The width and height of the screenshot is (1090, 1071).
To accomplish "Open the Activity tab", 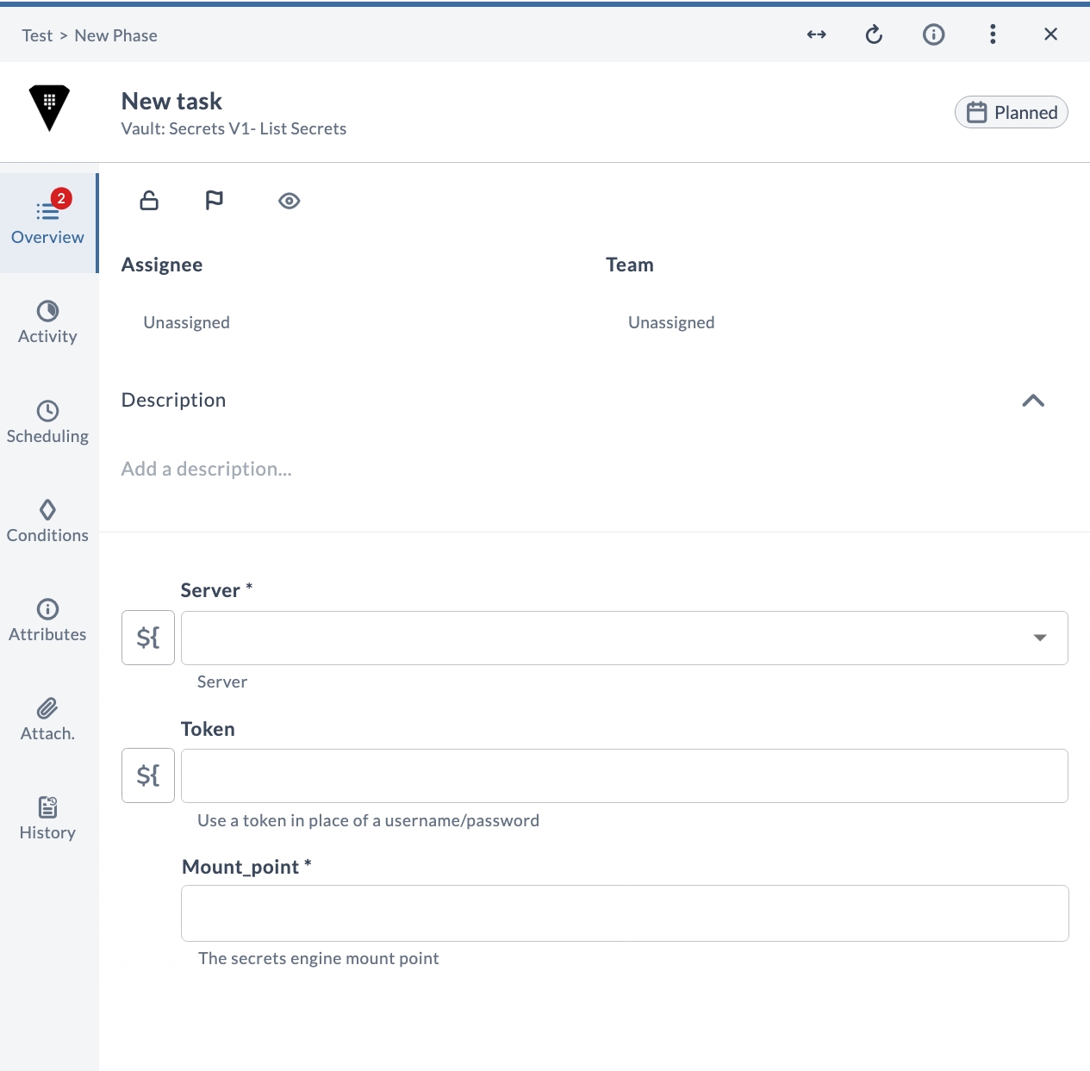I will [x=48, y=322].
